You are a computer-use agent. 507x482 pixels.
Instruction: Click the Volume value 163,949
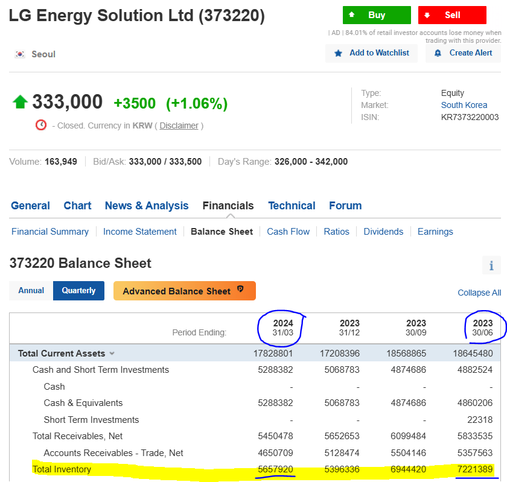(61, 161)
